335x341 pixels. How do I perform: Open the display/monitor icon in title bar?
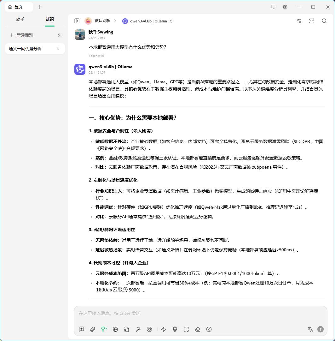(274, 7)
